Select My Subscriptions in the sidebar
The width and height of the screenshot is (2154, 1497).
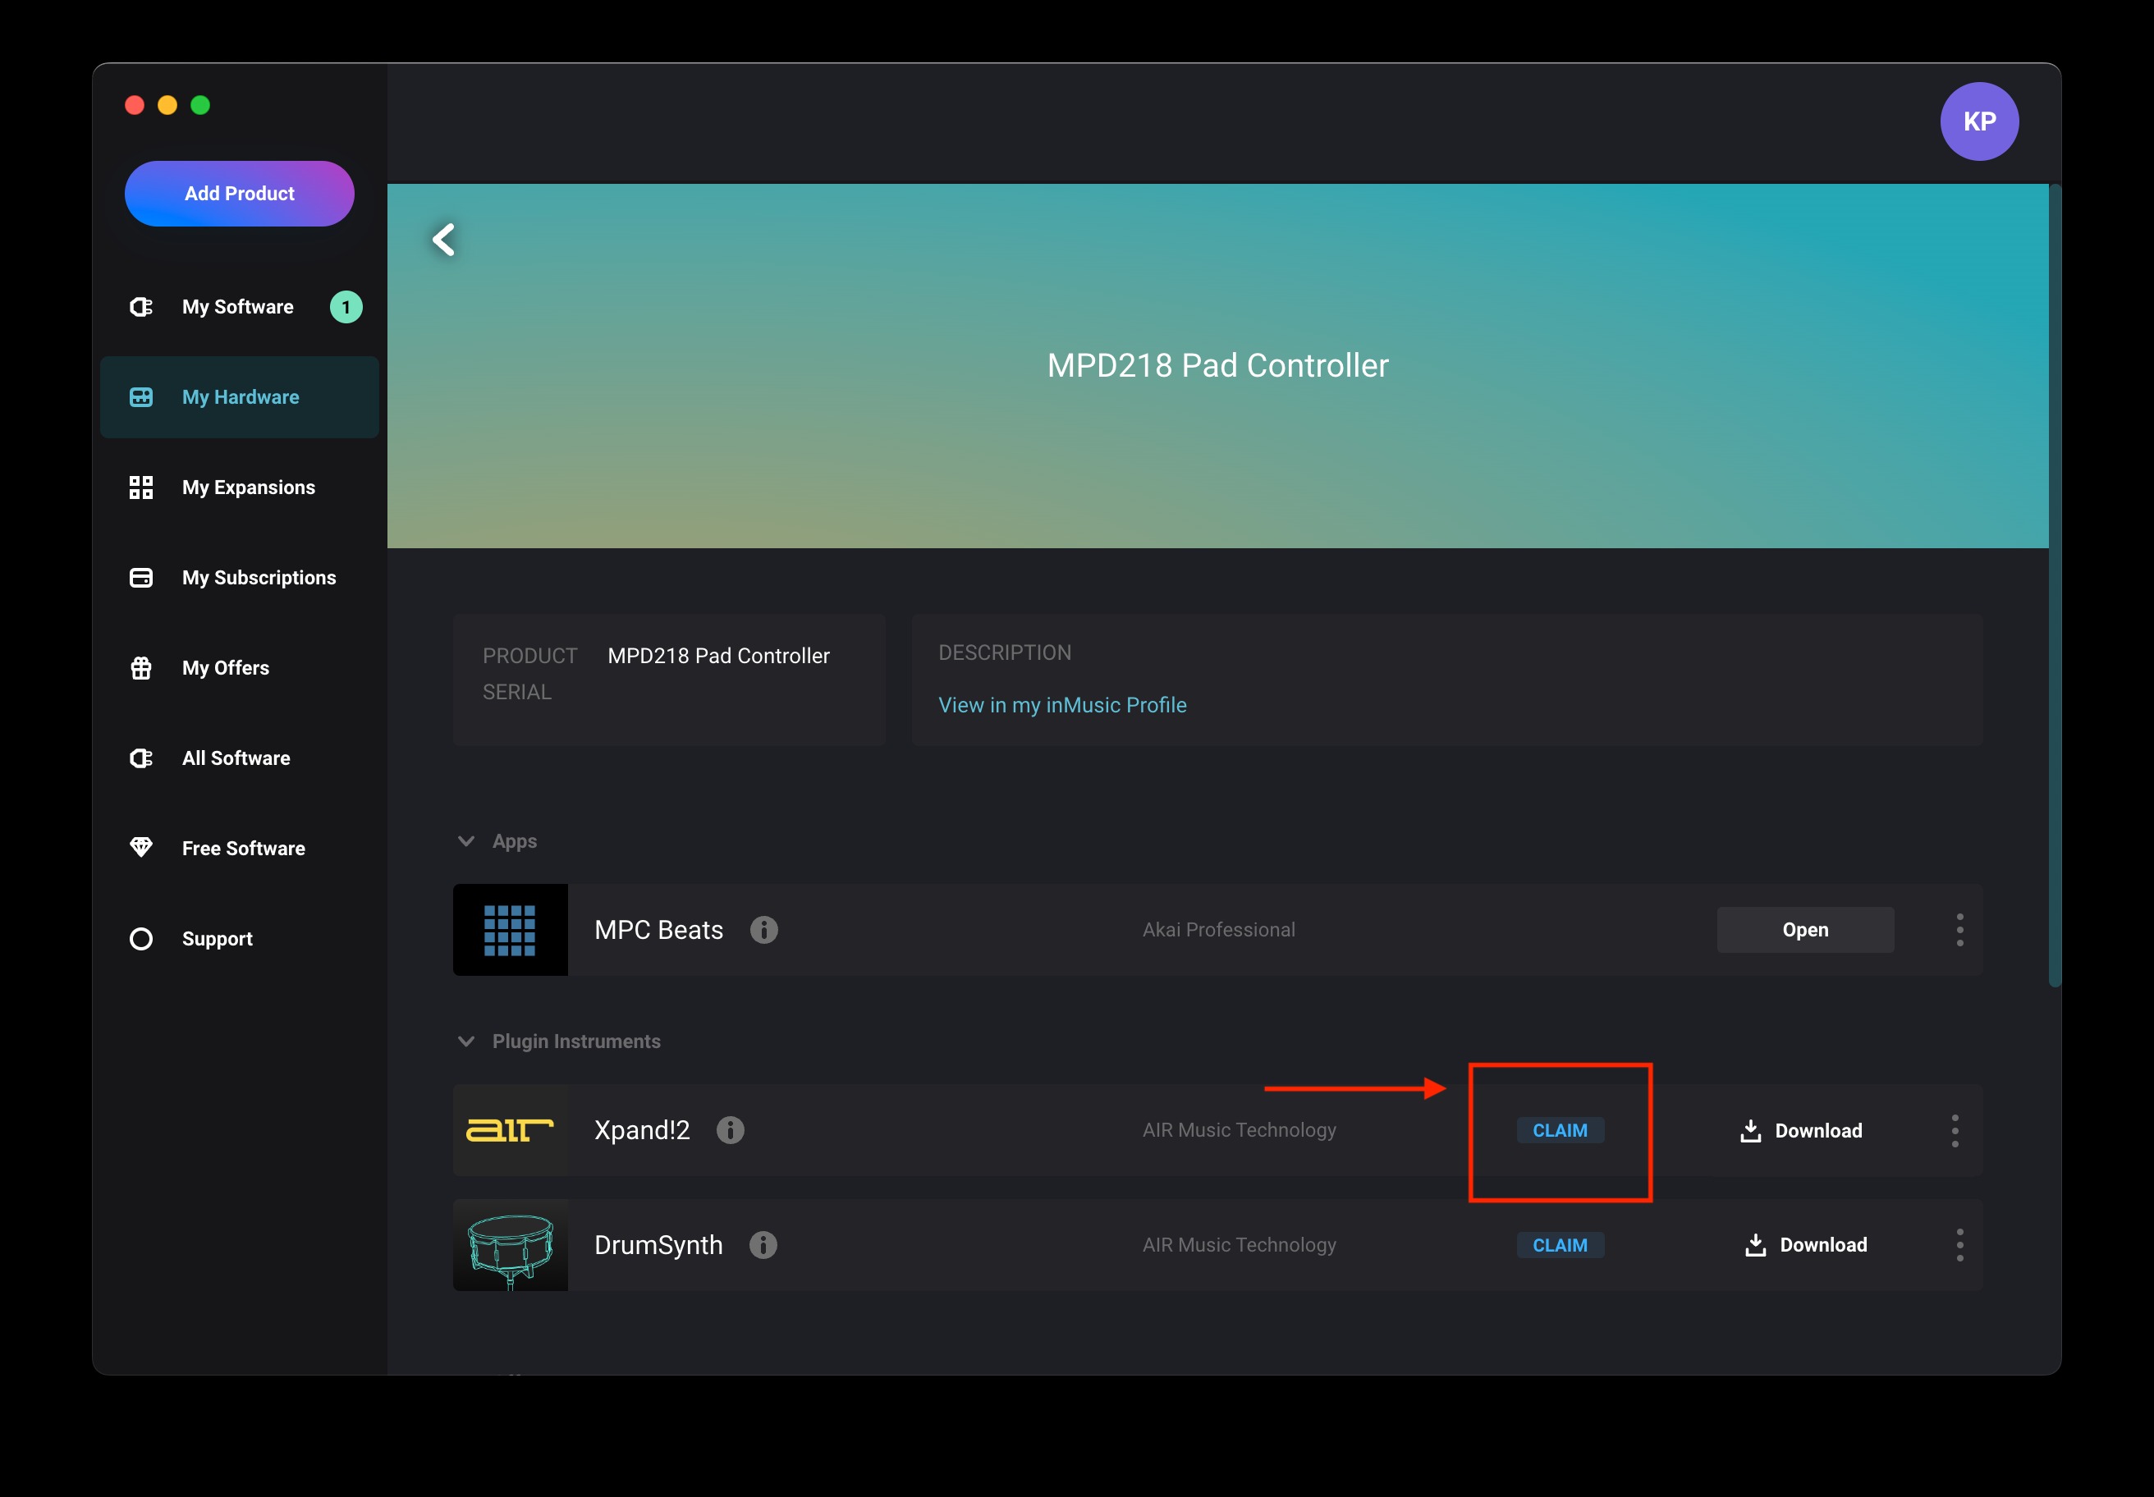tap(258, 578)
